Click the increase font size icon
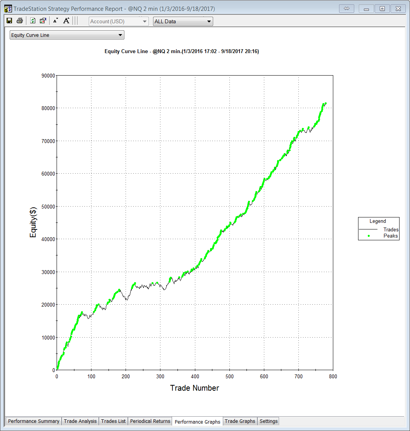410x431 pixels. pos(66,21)
